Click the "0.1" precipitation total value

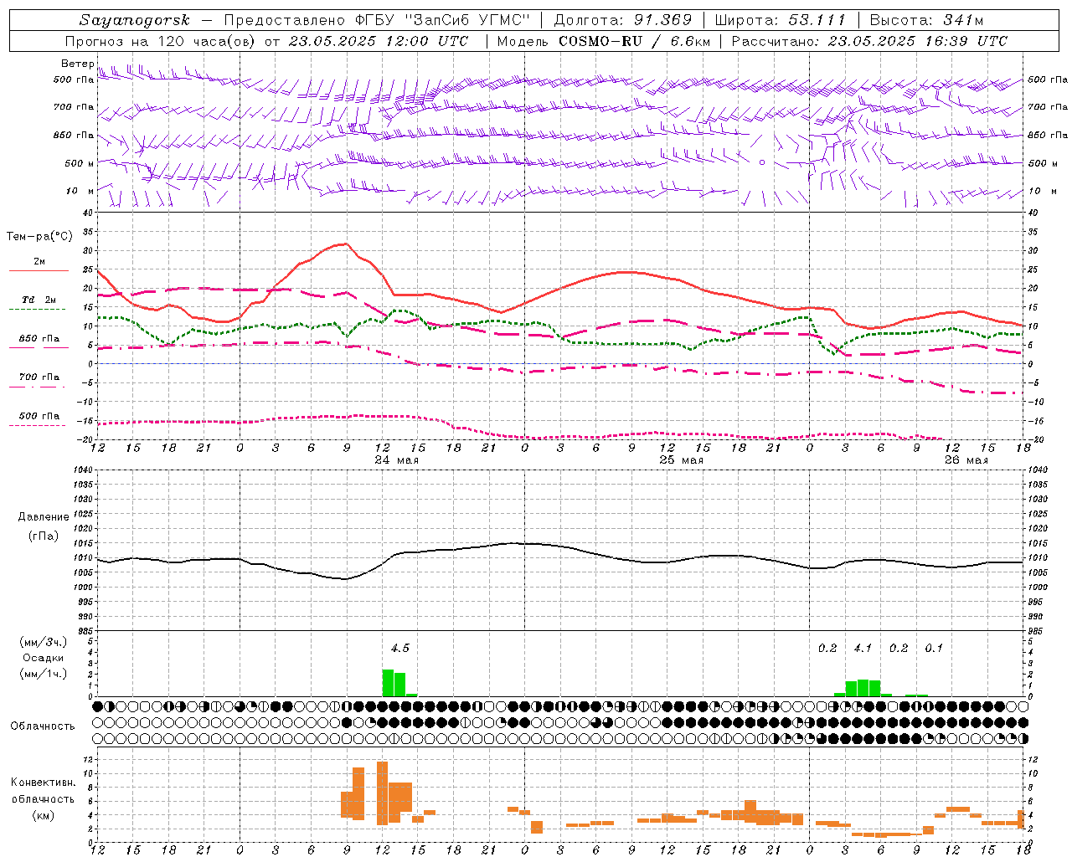coord(934,648)
